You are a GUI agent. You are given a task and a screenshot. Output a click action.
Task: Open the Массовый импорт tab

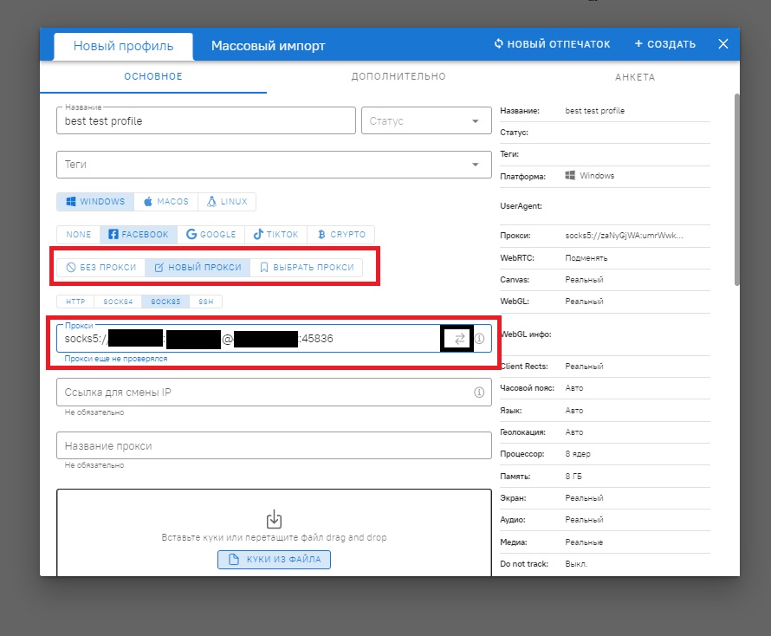(x=269, y=46)
